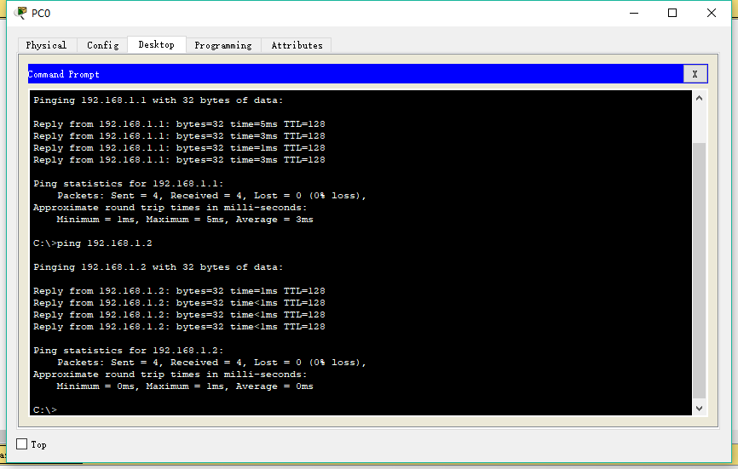Open the Physical tab
The height and width of the screenshot is (469, 738).
click(x=46, y=45)
